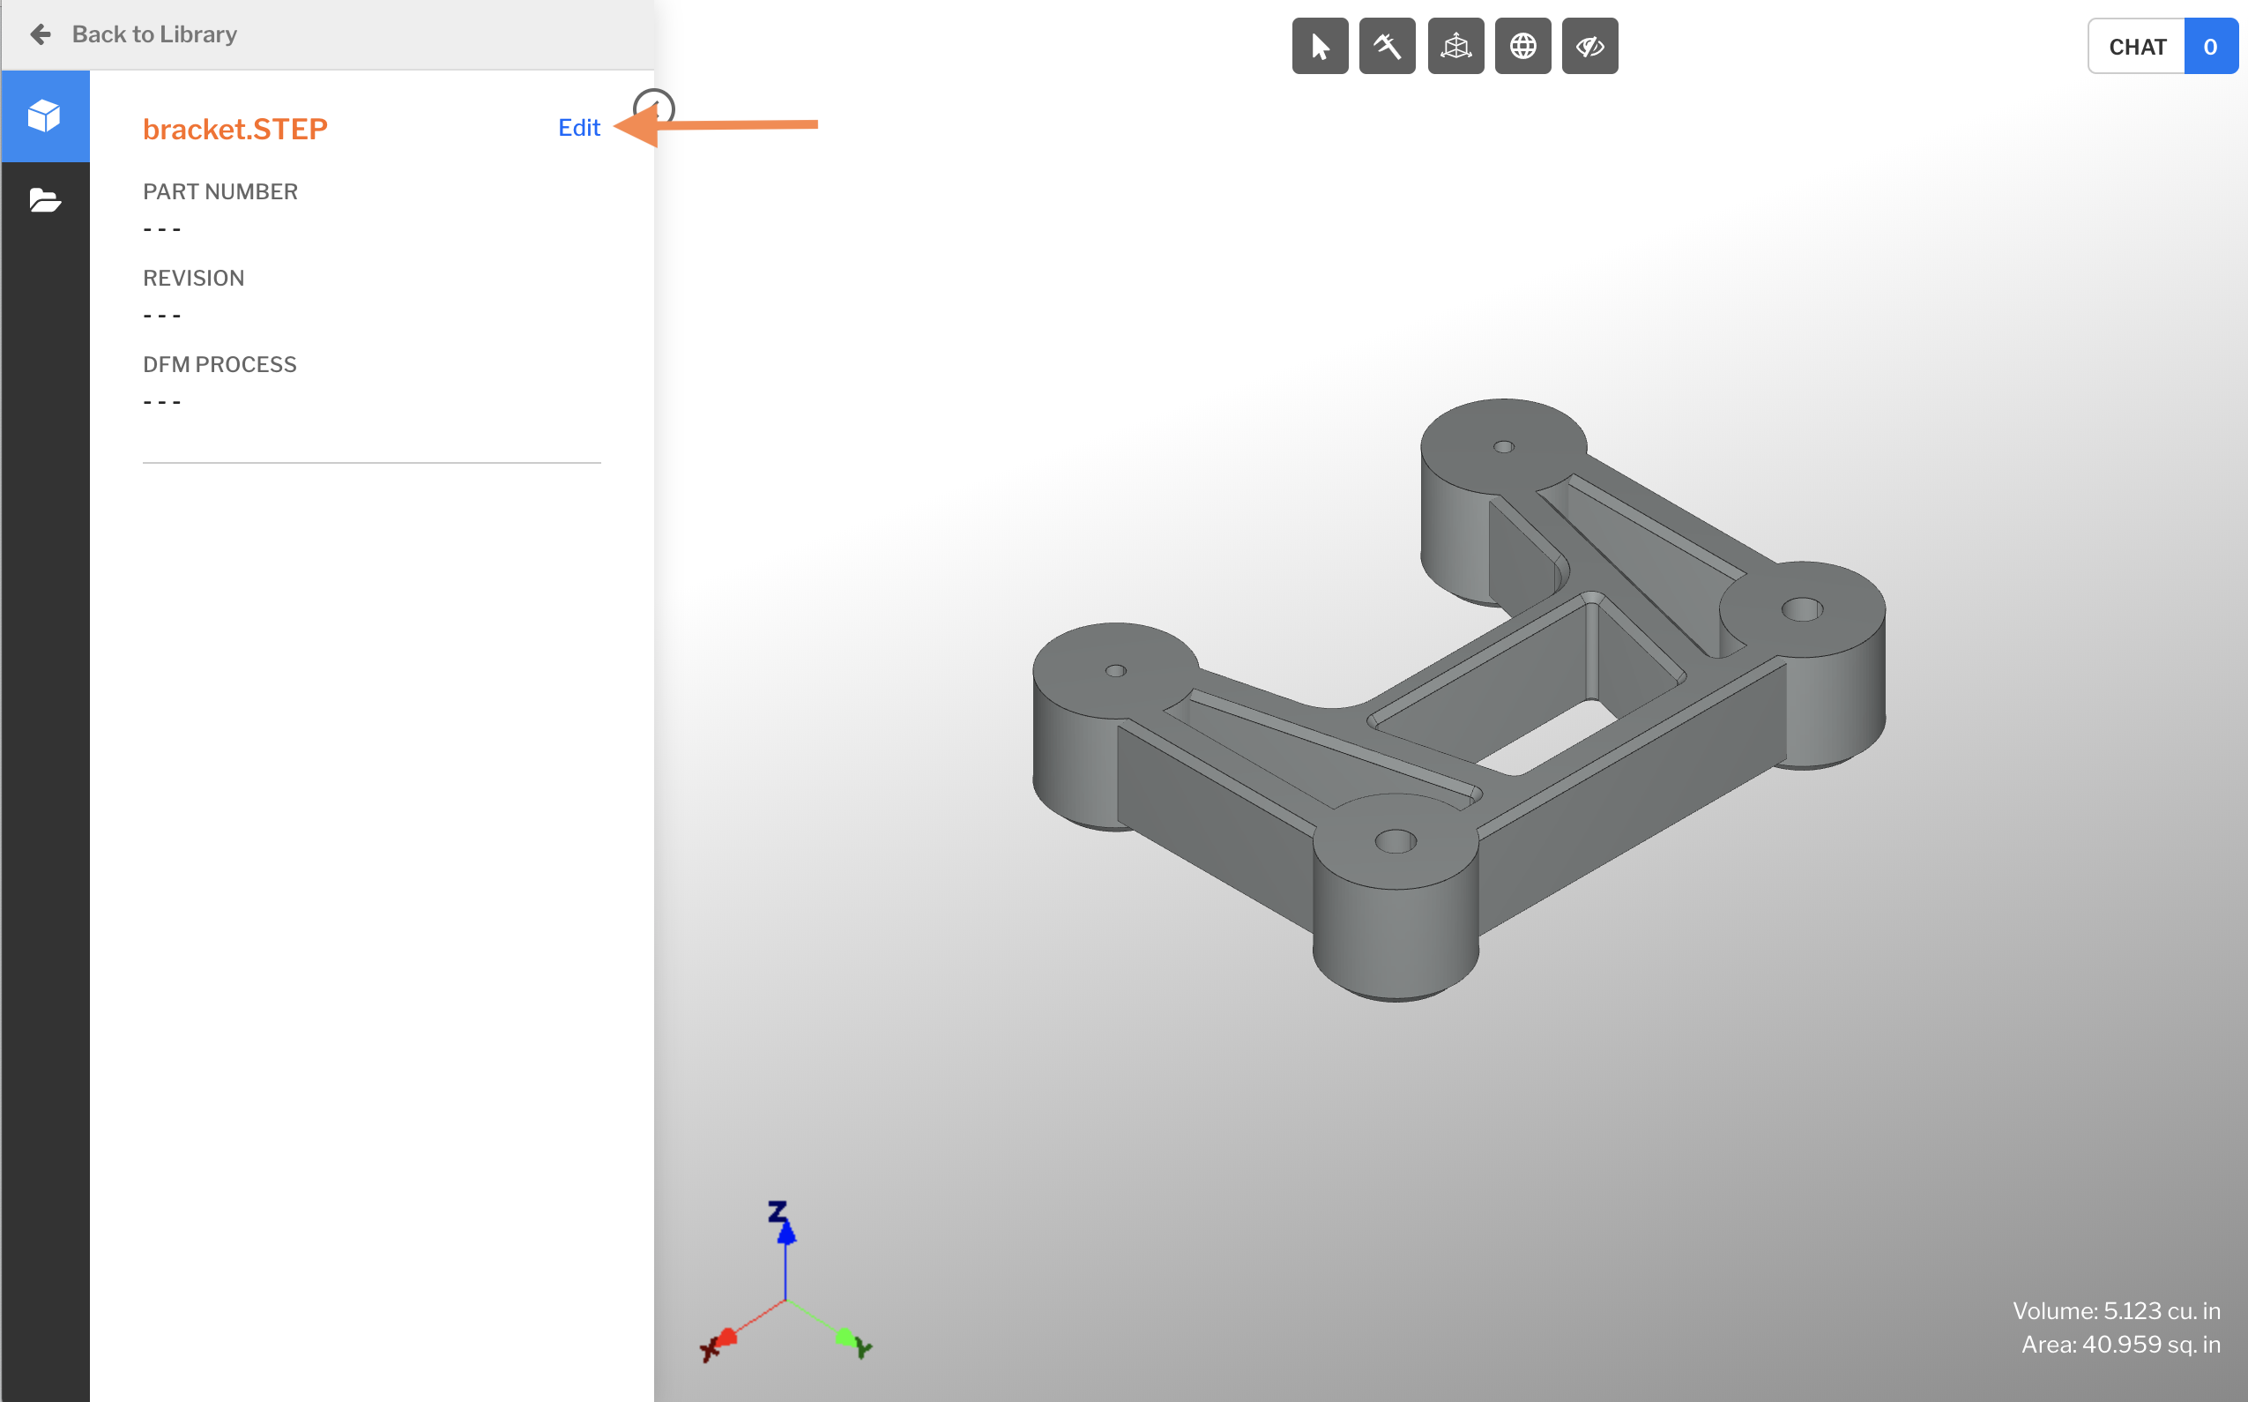This screenshot has width=2248, height=1402.
Task: Click the Edit link beside bracket.STEP
Action: point(578,128)
